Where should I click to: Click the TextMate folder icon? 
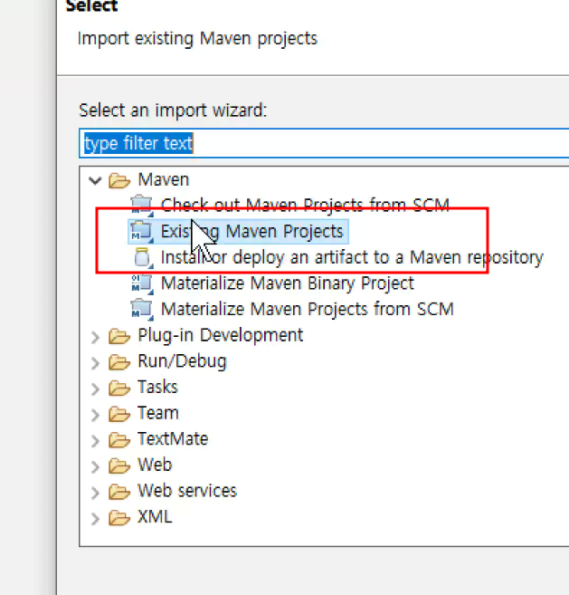click(119, 440)
